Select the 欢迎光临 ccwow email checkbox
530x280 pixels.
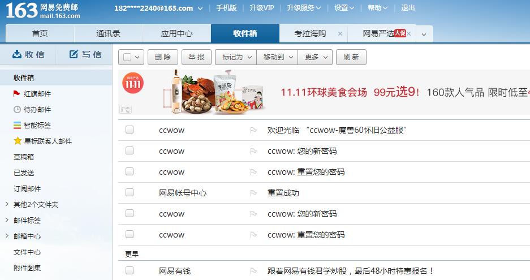[130, 130]
